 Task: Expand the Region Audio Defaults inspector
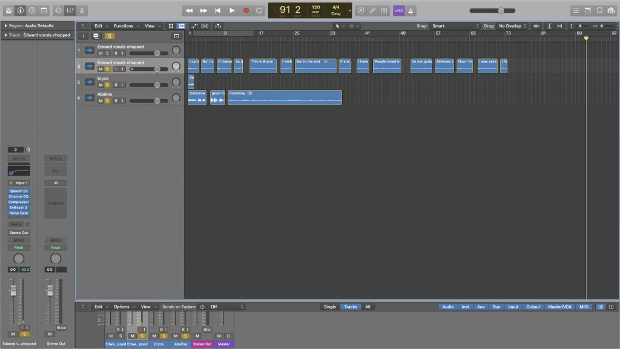[x=6, y=25]
